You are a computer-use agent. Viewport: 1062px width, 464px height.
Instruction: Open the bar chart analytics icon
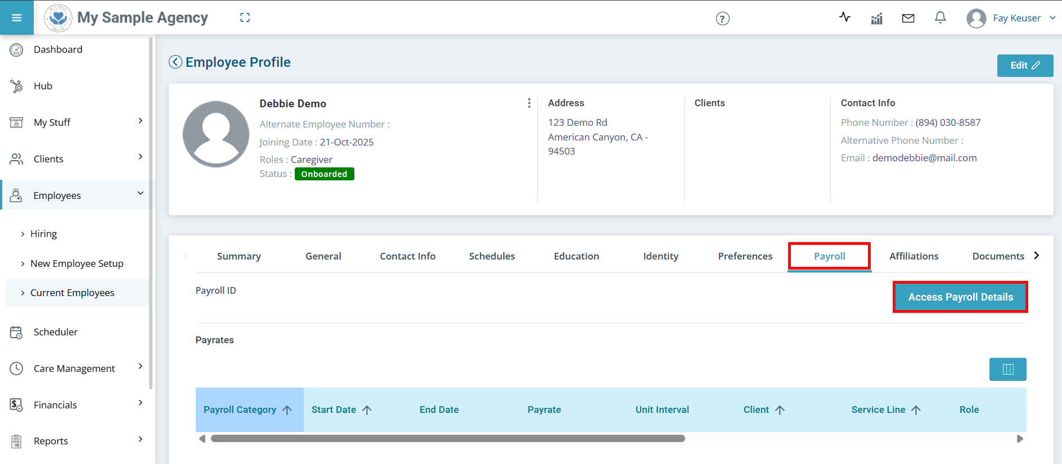pyautogui.click(x=876, y=19)
